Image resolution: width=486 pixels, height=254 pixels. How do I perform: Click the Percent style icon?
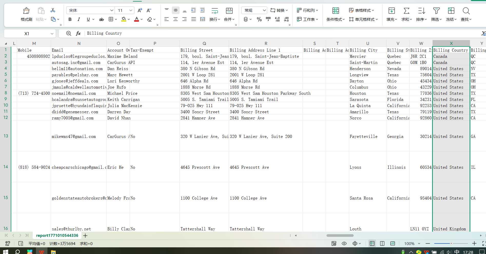click(x=259, y=19)
